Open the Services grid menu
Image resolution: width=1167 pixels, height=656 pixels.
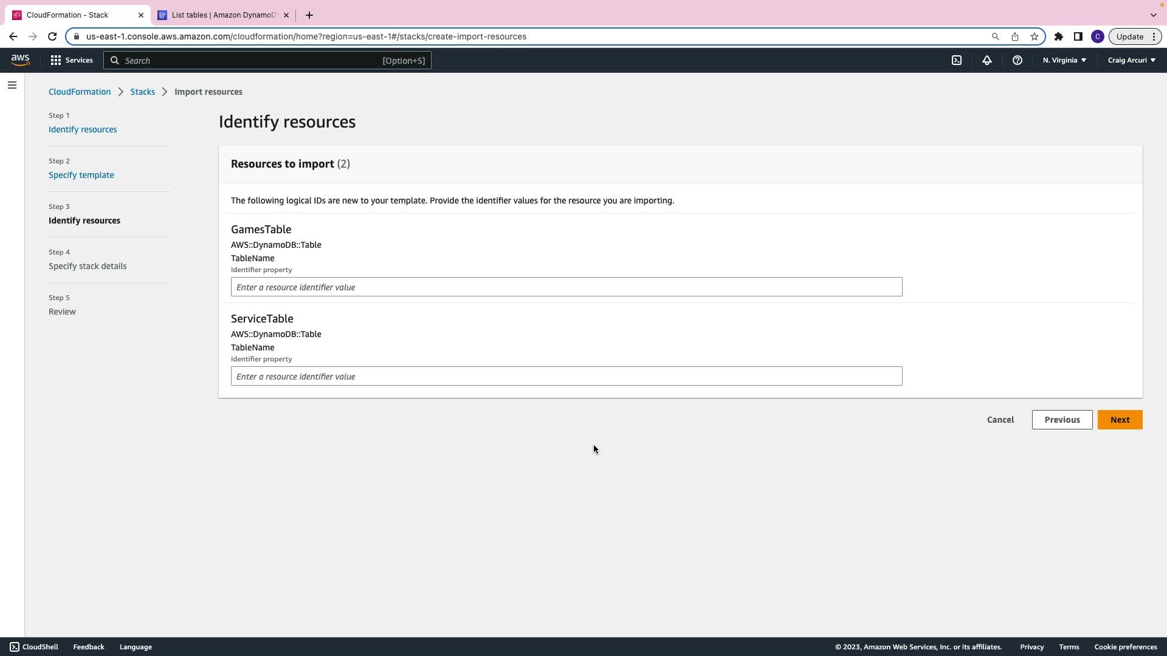(x=72, y=60)
